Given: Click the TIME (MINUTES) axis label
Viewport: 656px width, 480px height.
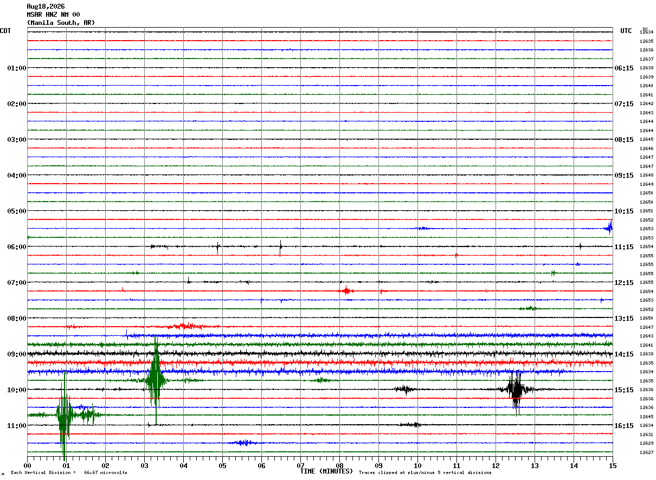Looking at the screenshot, I should (x=326, y=471).
